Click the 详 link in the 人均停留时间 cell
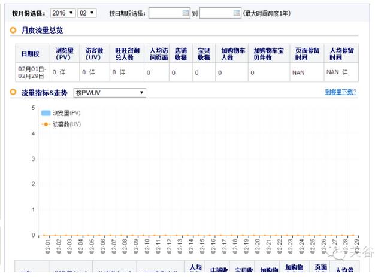The width and height of the screenshot is (375, 277). tap(345, 72)
